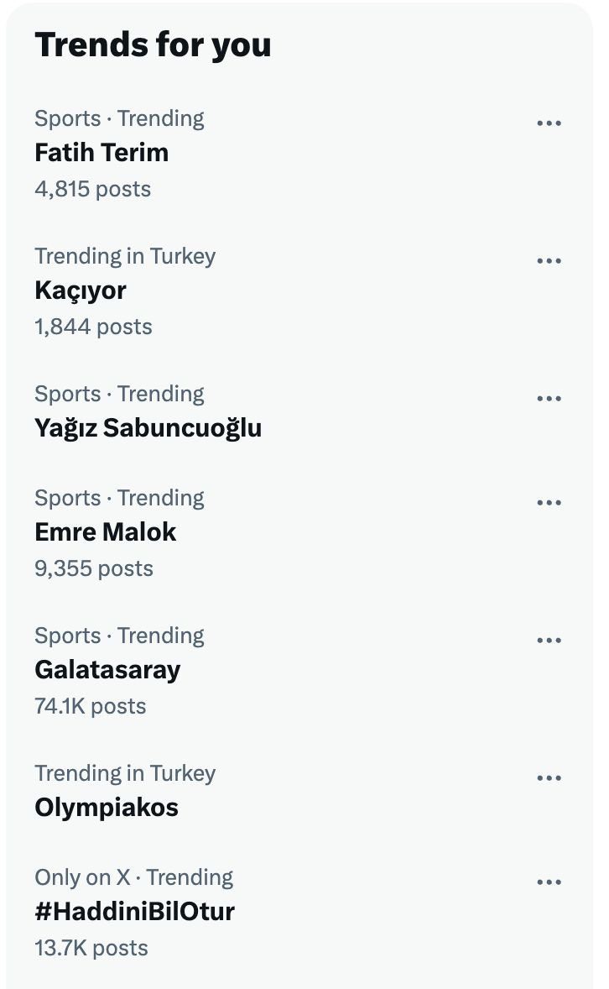Open more options for Fatih Terim trend
609x989 pixels.
[549, 123]
